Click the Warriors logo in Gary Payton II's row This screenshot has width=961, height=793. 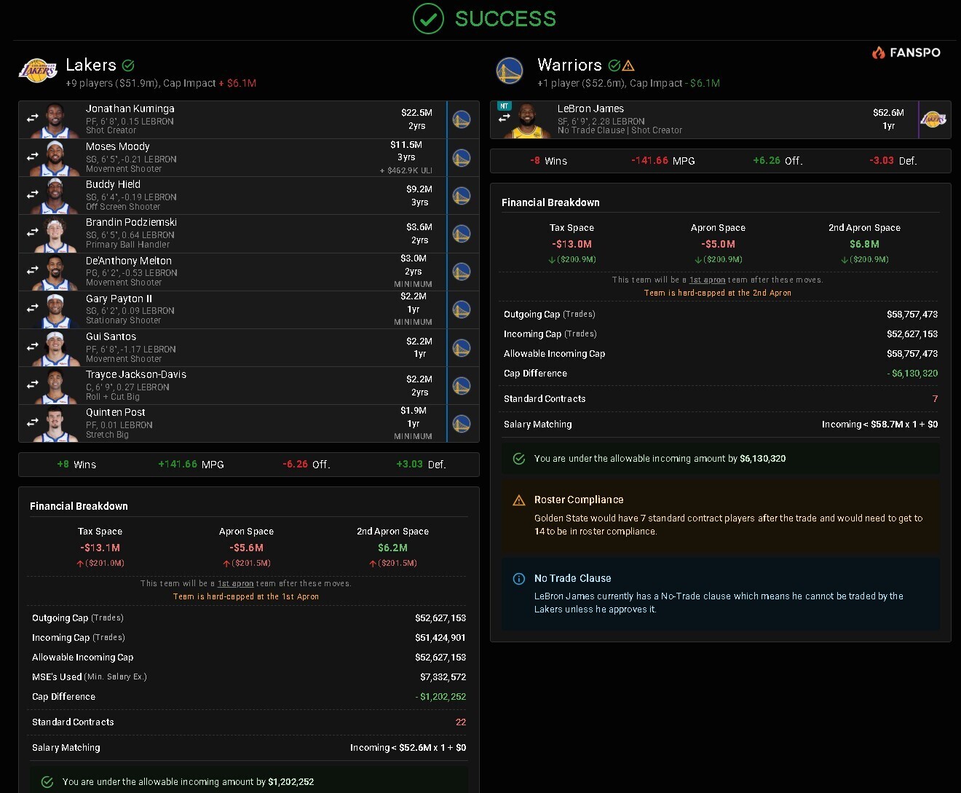pos(462,309)
